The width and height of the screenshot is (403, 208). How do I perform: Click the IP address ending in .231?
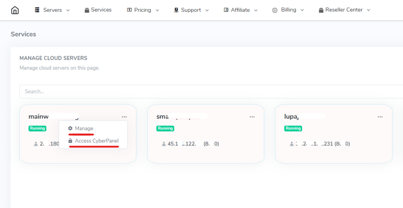pos(323,144)
